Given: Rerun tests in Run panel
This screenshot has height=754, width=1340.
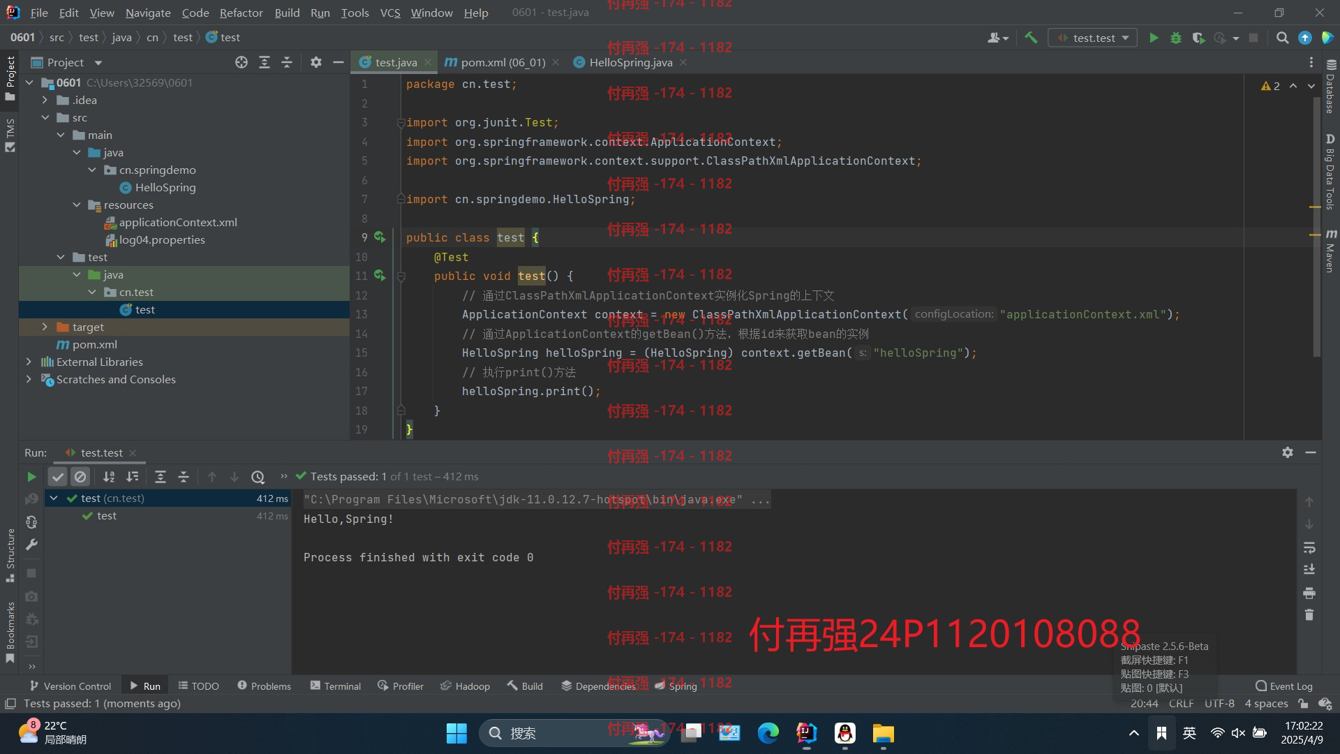Looking at the screenshot, I should point(31,477).
